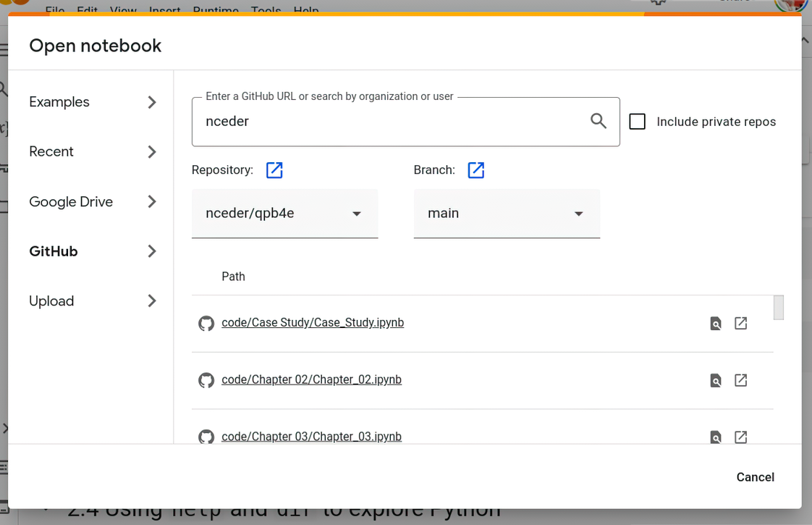
Task: Select the GitHub tab in sidebar
Action: pos(92,251)
